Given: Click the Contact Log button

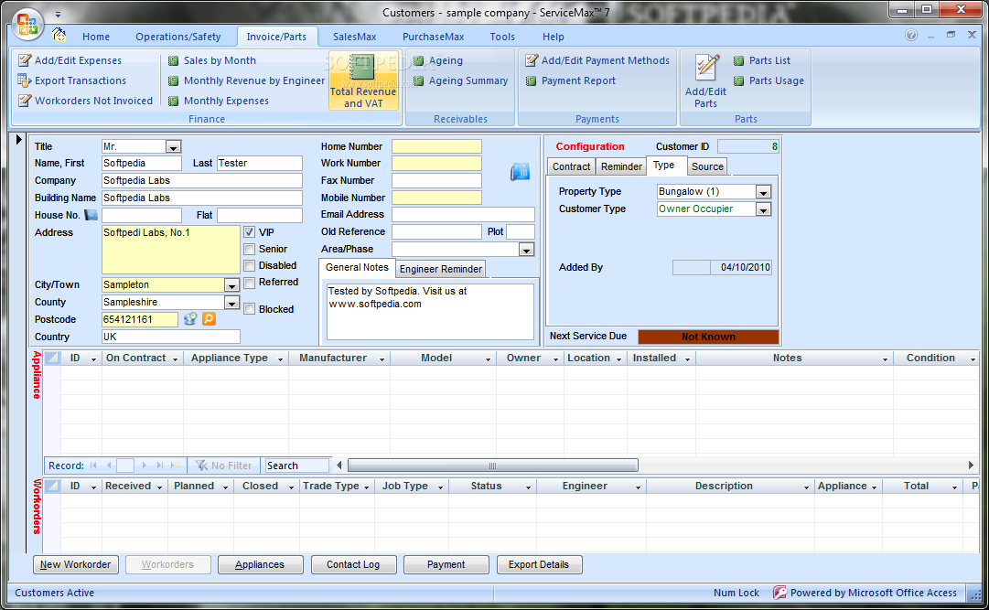Looking at the screenshot, I should coord(353,564).
